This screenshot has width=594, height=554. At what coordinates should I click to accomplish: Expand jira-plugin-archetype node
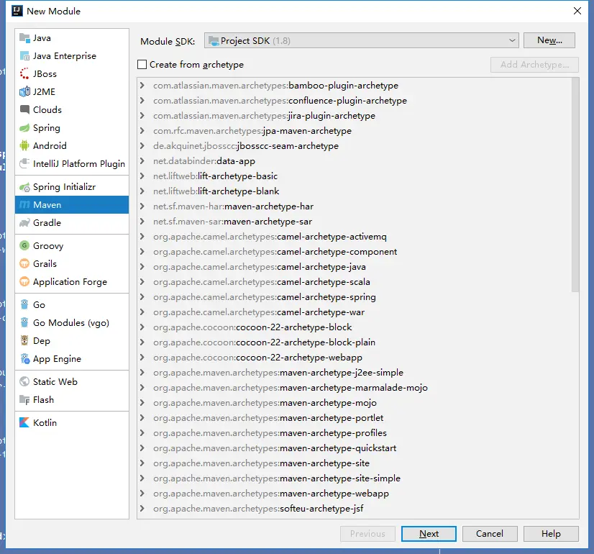(142, 116)
